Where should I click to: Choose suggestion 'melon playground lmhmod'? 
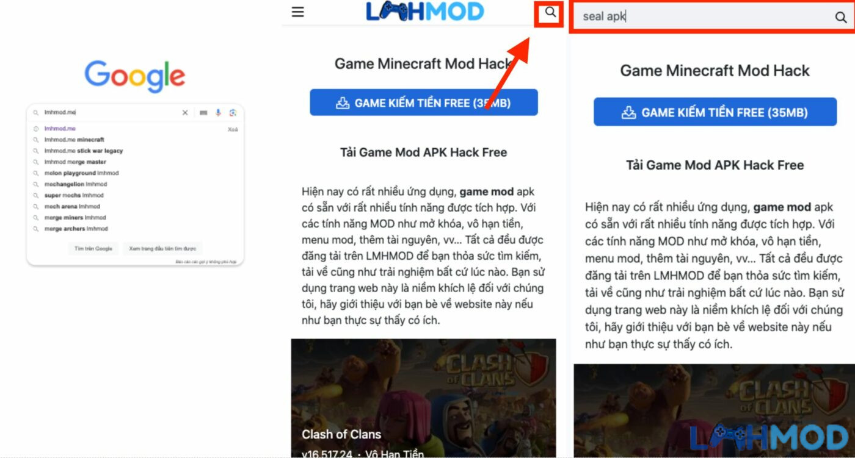(82, 173)
